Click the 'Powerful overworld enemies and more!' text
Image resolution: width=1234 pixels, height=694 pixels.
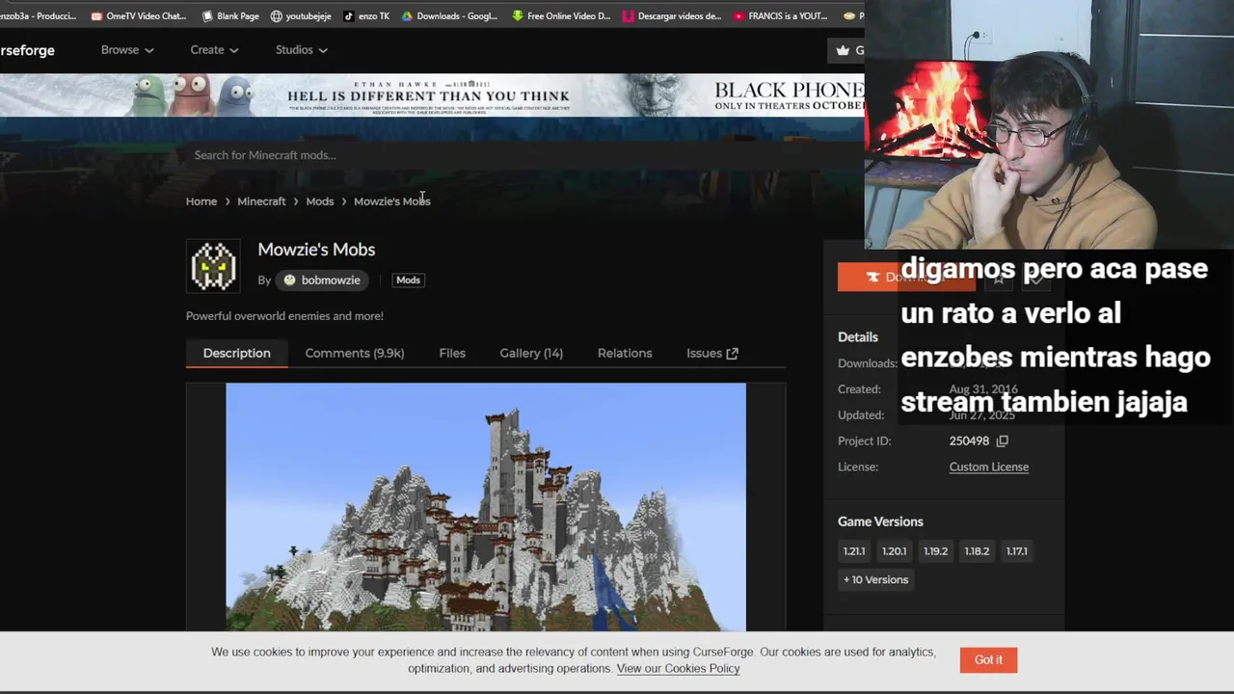(x=284, y=316)
